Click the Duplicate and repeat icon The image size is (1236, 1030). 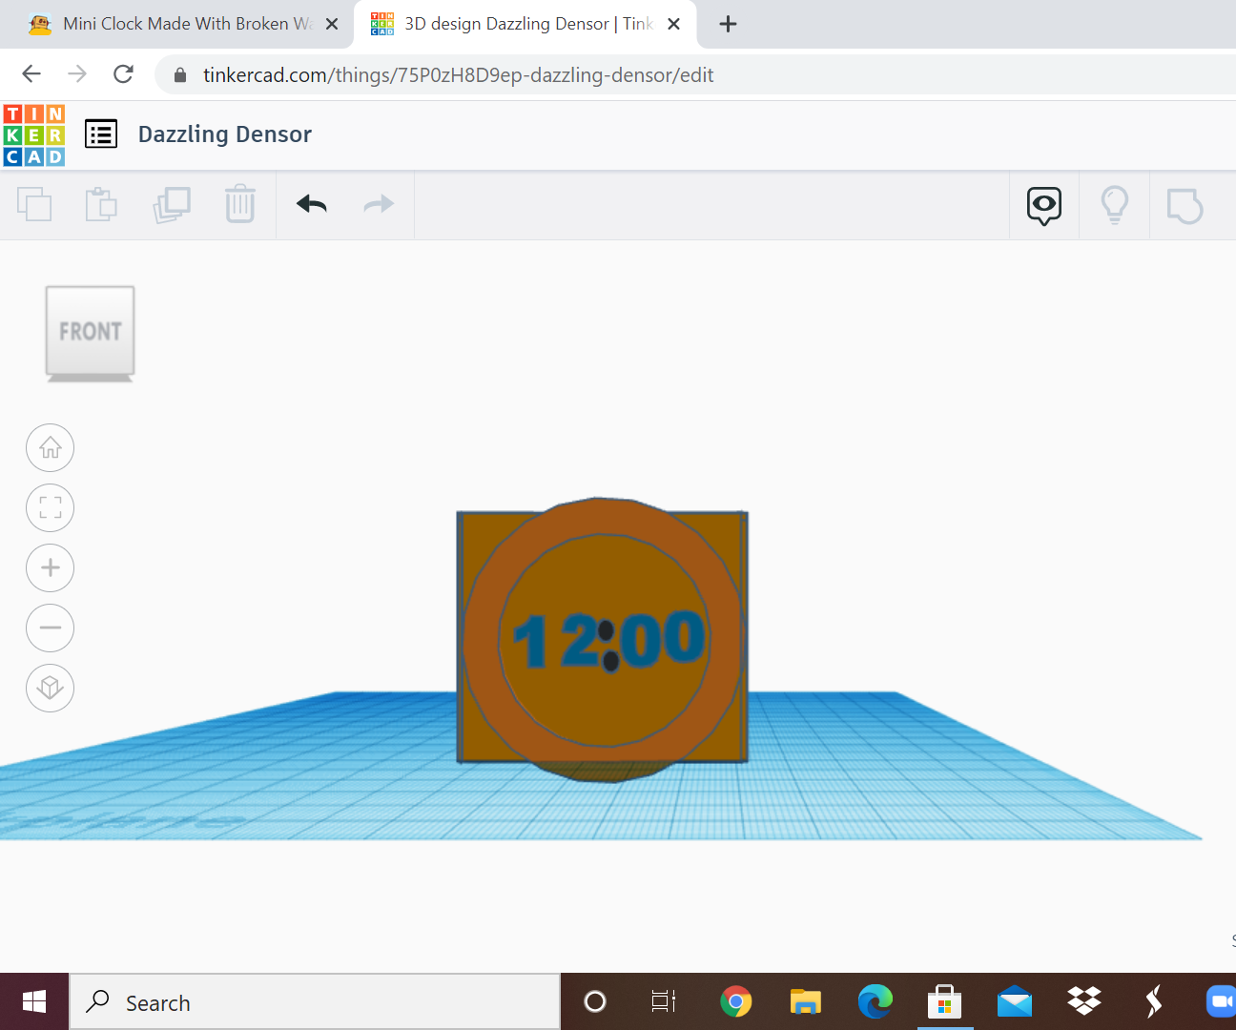pos(172,204)
